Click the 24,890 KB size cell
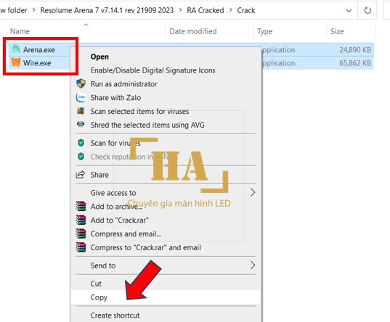This screenshot has height=322, width=390. coord(355,50)
